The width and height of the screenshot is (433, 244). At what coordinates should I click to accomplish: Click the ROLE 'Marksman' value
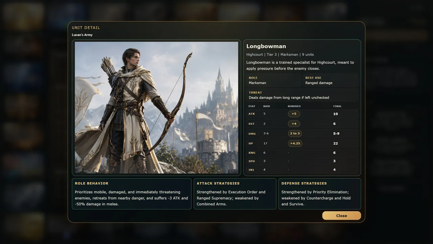click(x=257, y=83)
